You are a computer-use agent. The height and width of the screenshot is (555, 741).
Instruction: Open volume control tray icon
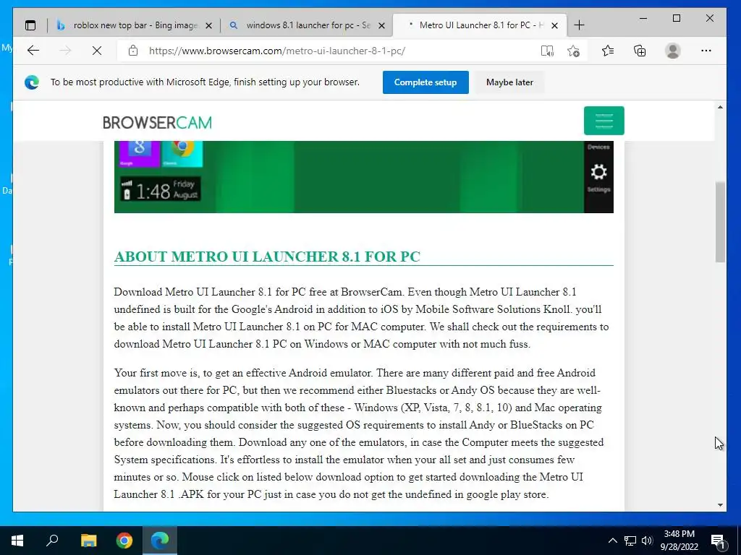point(647,541)
